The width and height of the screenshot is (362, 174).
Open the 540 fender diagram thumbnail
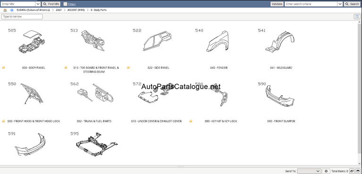(x=217, y=41)
